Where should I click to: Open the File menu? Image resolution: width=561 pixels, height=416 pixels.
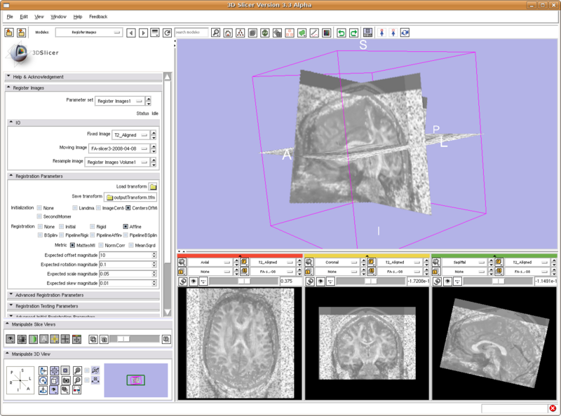coord(10,17)
